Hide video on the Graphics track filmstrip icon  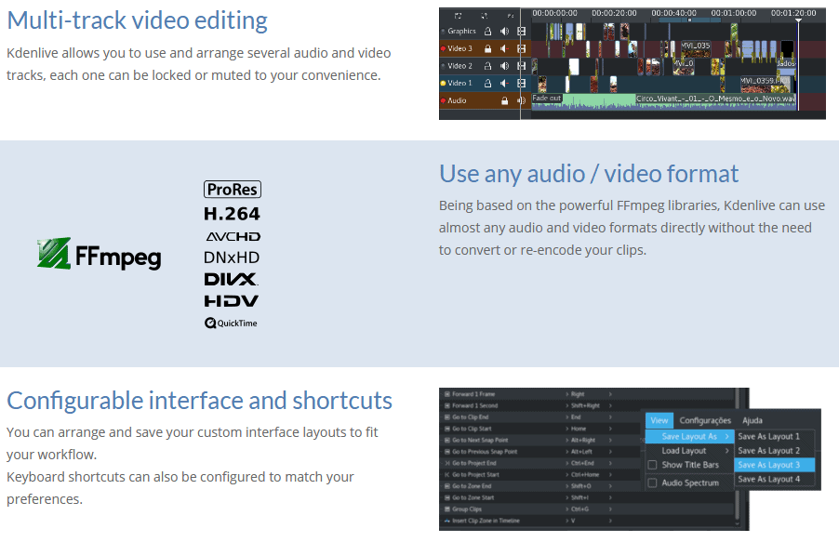pos(521,32)
